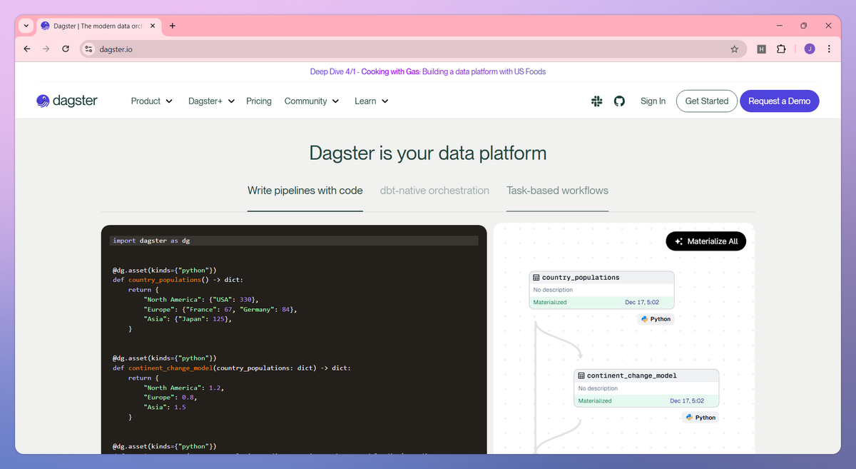This screenshot has width=856, height=469.
Task: Open the GitHub icon link
Action: point(619,101)
